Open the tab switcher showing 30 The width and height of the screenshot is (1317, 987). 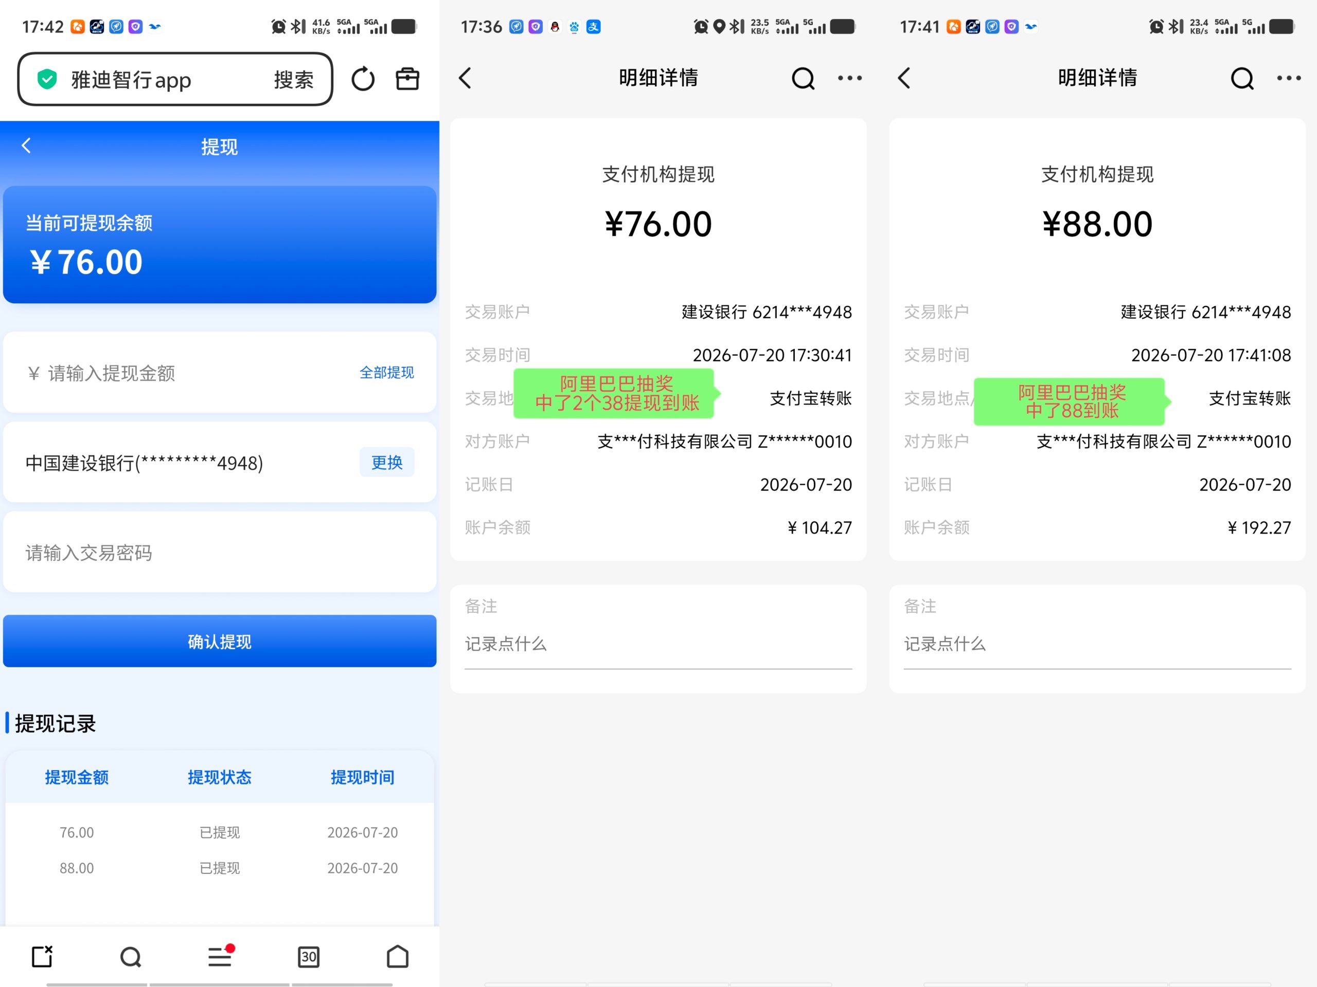tap(308, 957)
